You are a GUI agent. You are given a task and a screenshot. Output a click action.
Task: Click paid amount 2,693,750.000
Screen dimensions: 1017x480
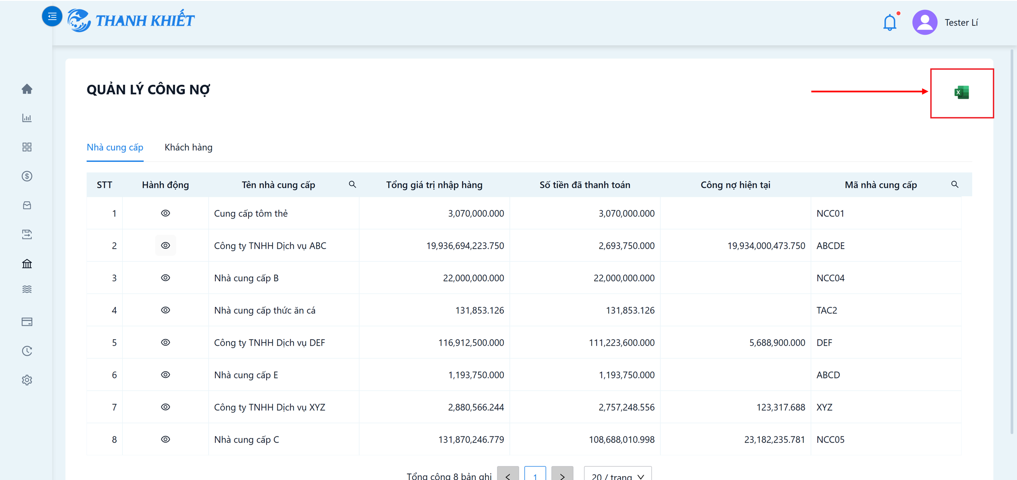(x=626, y=246)
